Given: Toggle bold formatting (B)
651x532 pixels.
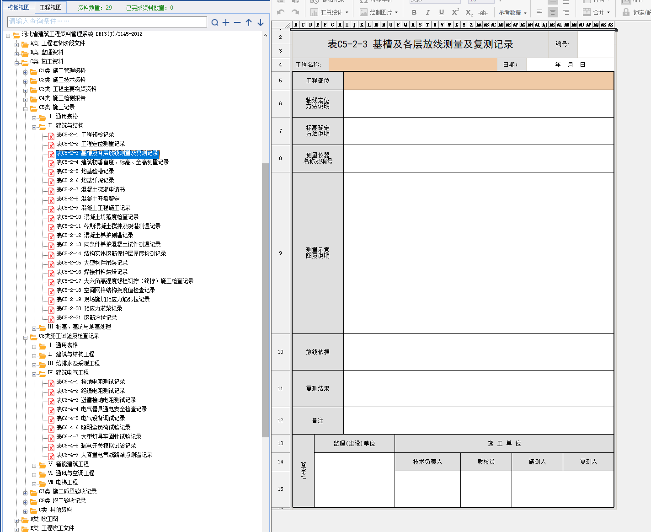Looking at the screenshot, I should click(x=414, y=12).
